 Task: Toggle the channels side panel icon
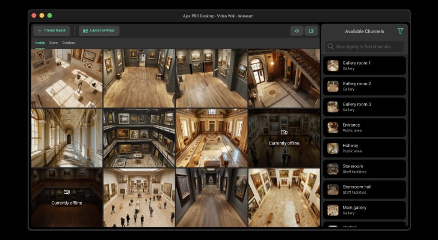point(311,31)
